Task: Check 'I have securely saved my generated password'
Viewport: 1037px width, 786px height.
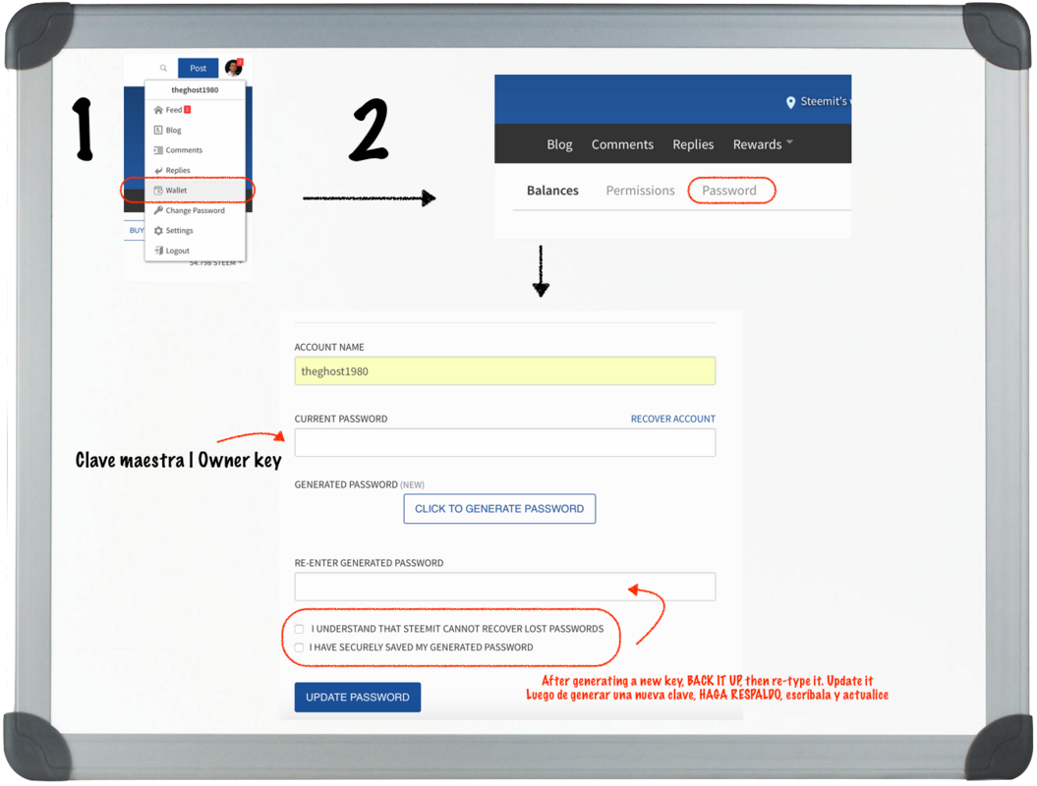Action: tap(299, 647)
